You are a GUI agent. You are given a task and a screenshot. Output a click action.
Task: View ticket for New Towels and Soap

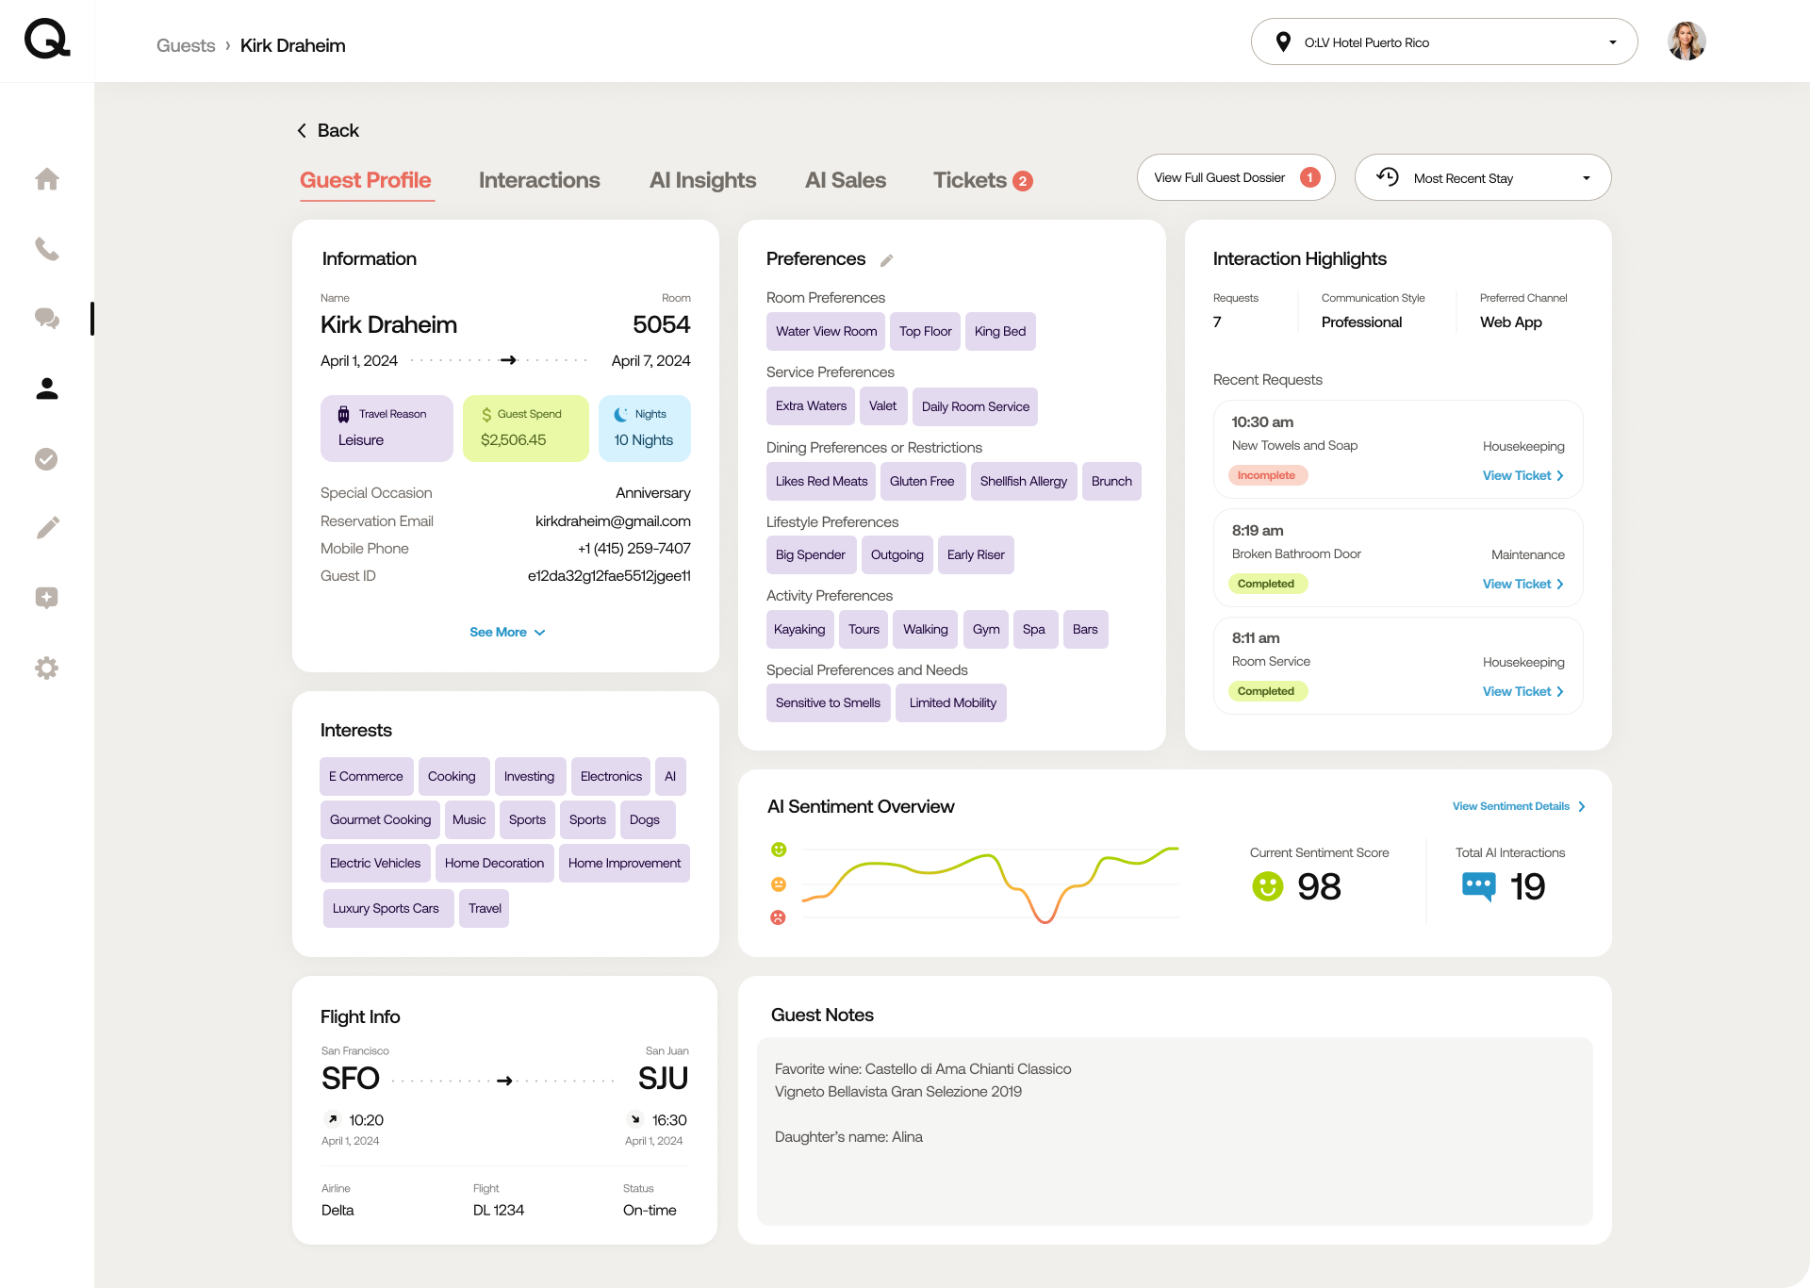point(1522,476)
